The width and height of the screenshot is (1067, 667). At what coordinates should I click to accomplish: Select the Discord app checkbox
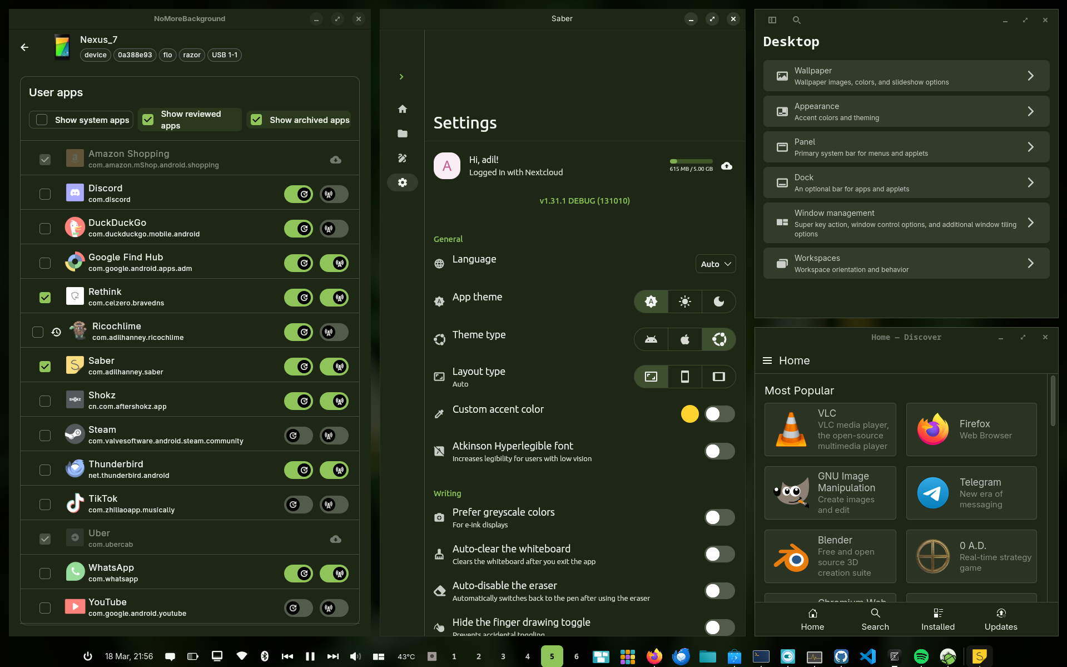coord(45,194)
